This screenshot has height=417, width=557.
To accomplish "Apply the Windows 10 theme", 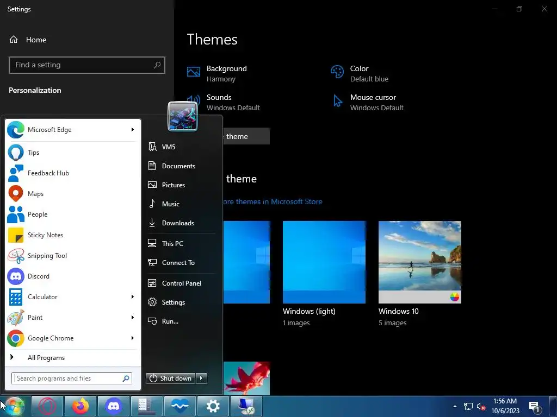I will click(420, 262).
